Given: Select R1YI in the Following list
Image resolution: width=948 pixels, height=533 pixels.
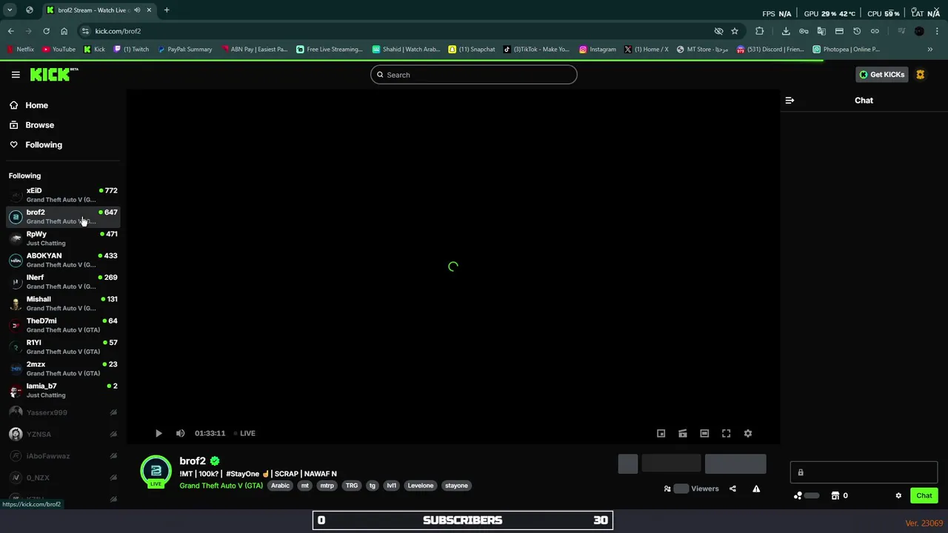Looking at the screenshot, I should [63, 346].
